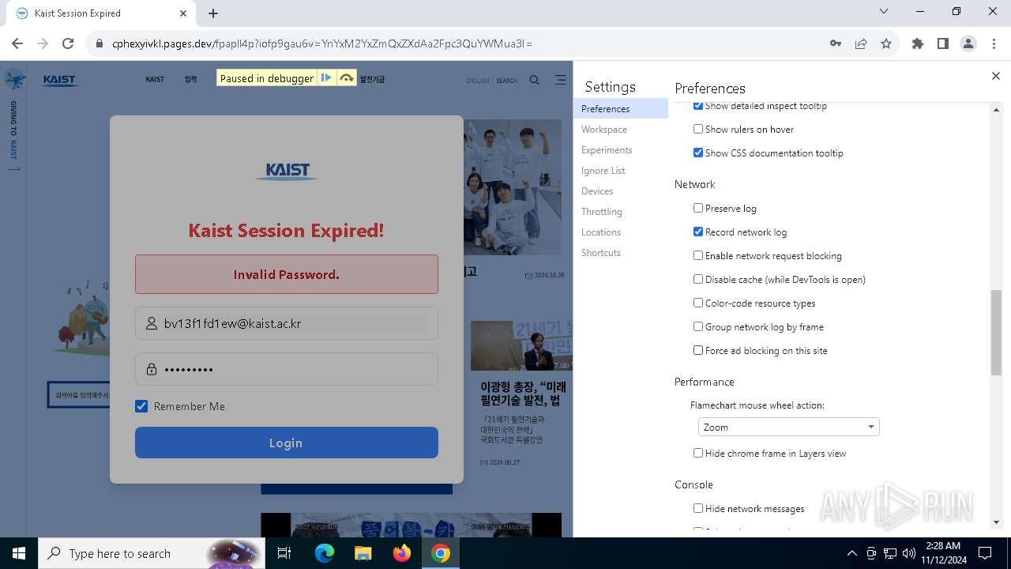This screenshot has width=1011, height=569.
Task: Open the Extensions puzzle icon
Action: point(918,43)
